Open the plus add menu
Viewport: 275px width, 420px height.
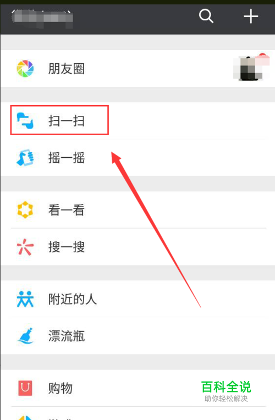coord(251,16)
